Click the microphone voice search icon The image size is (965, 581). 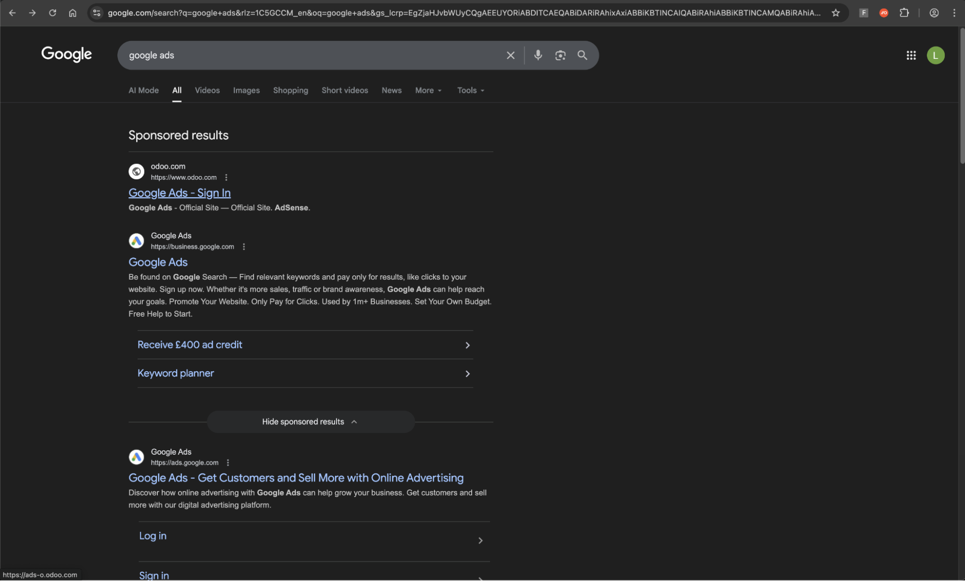point(538,55)
